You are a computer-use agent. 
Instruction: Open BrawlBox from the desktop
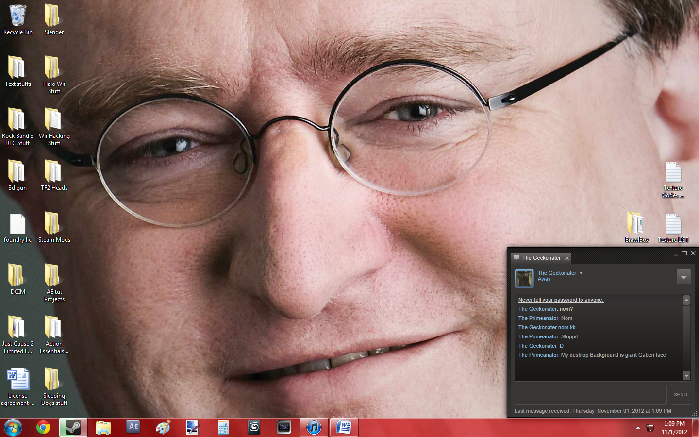click(636, 223)
